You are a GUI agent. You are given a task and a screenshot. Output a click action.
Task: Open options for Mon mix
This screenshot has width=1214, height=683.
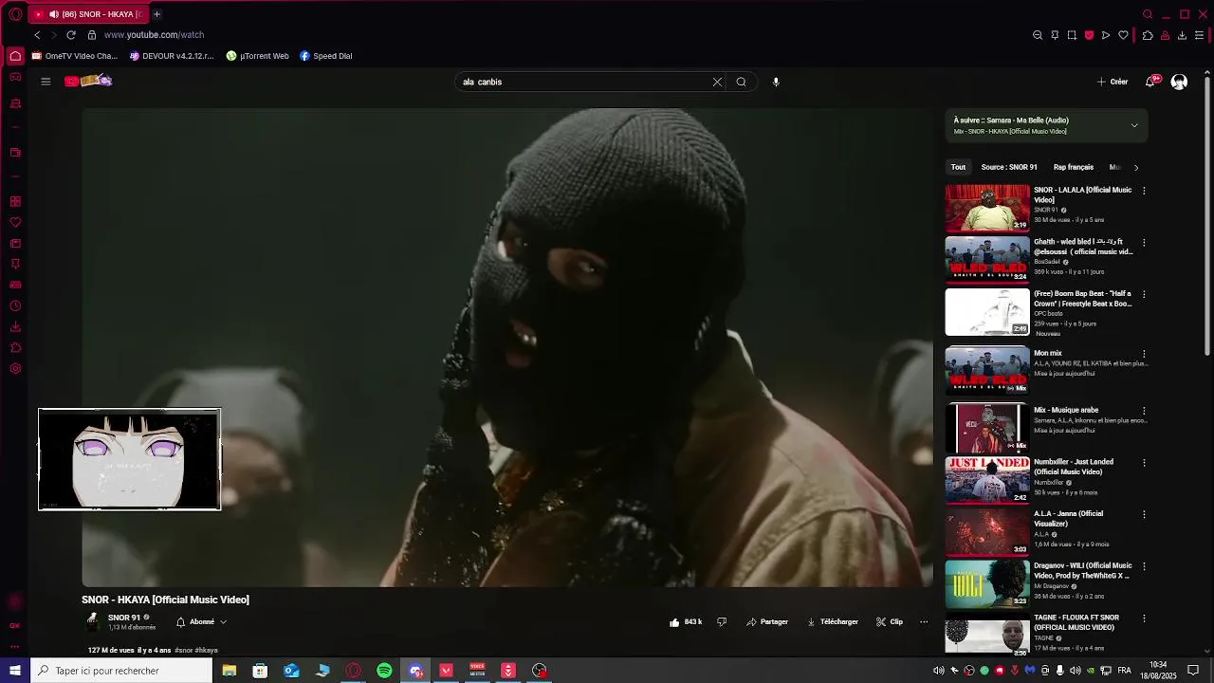point(1144,354)
